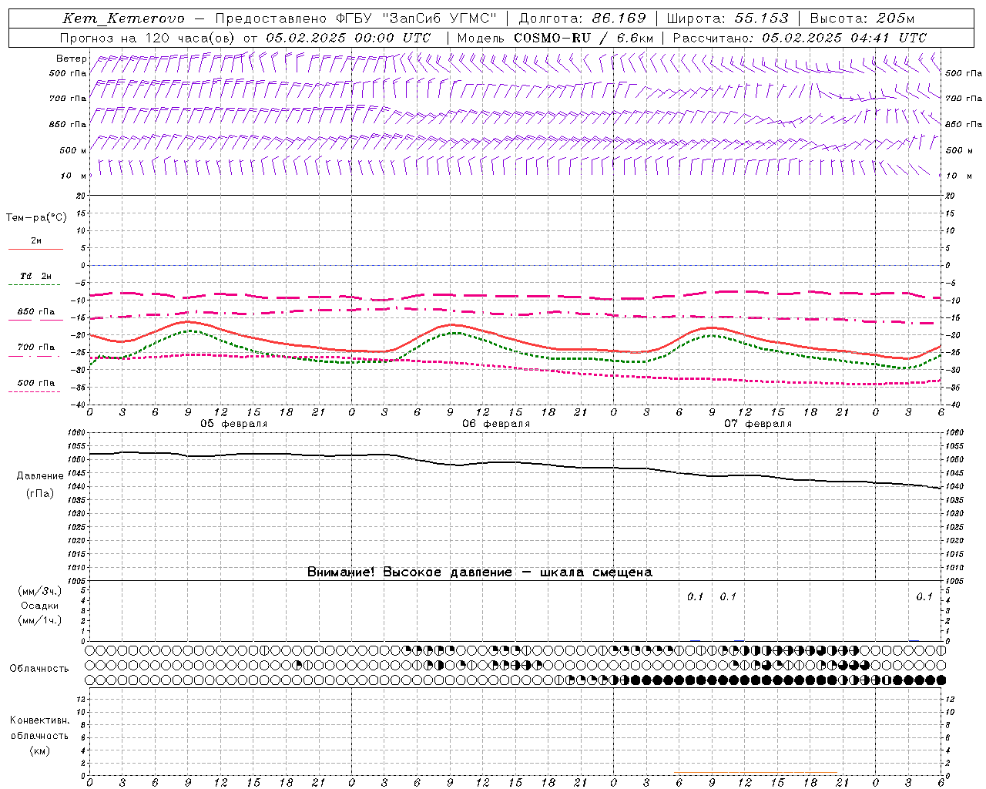The height and width of the screenshot is (789, 986).
Task: Click 'Прогноз на 120 часа(ов)' forecast header
Action: pyautogui.click(x=148, y=38)
